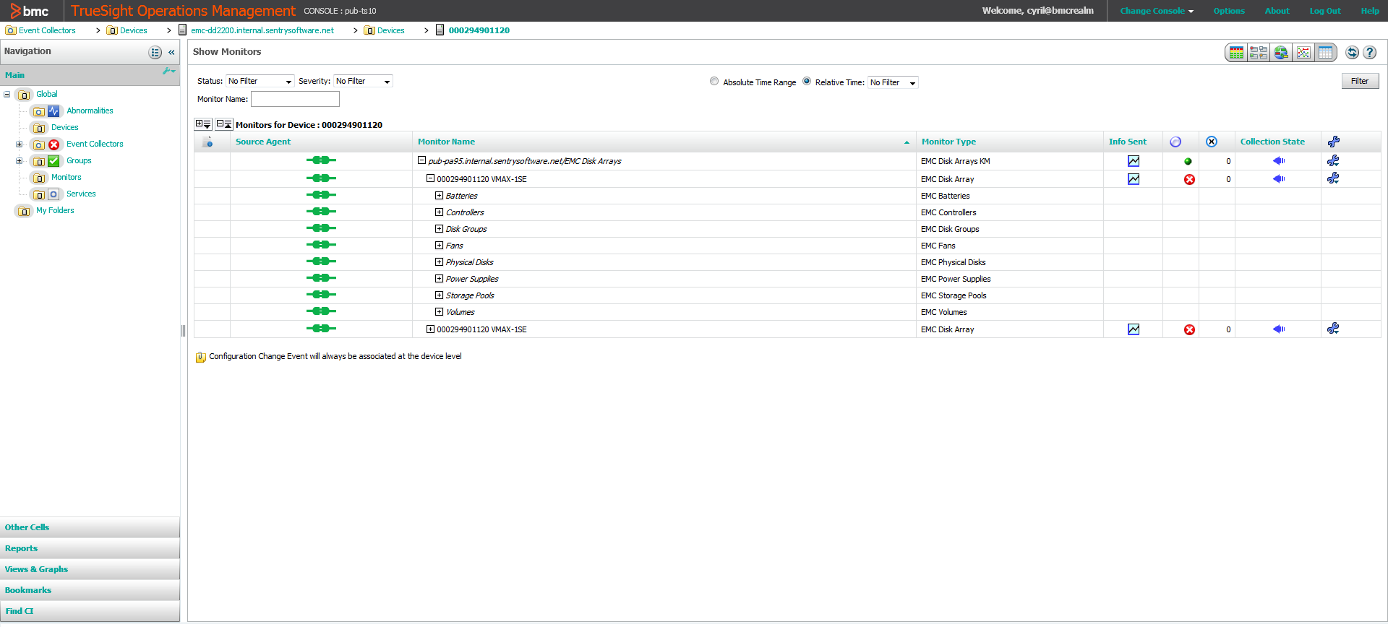Expand the Storage Pools monitor node
This screenshot has width=1388, height=627.
click(439, 295)
